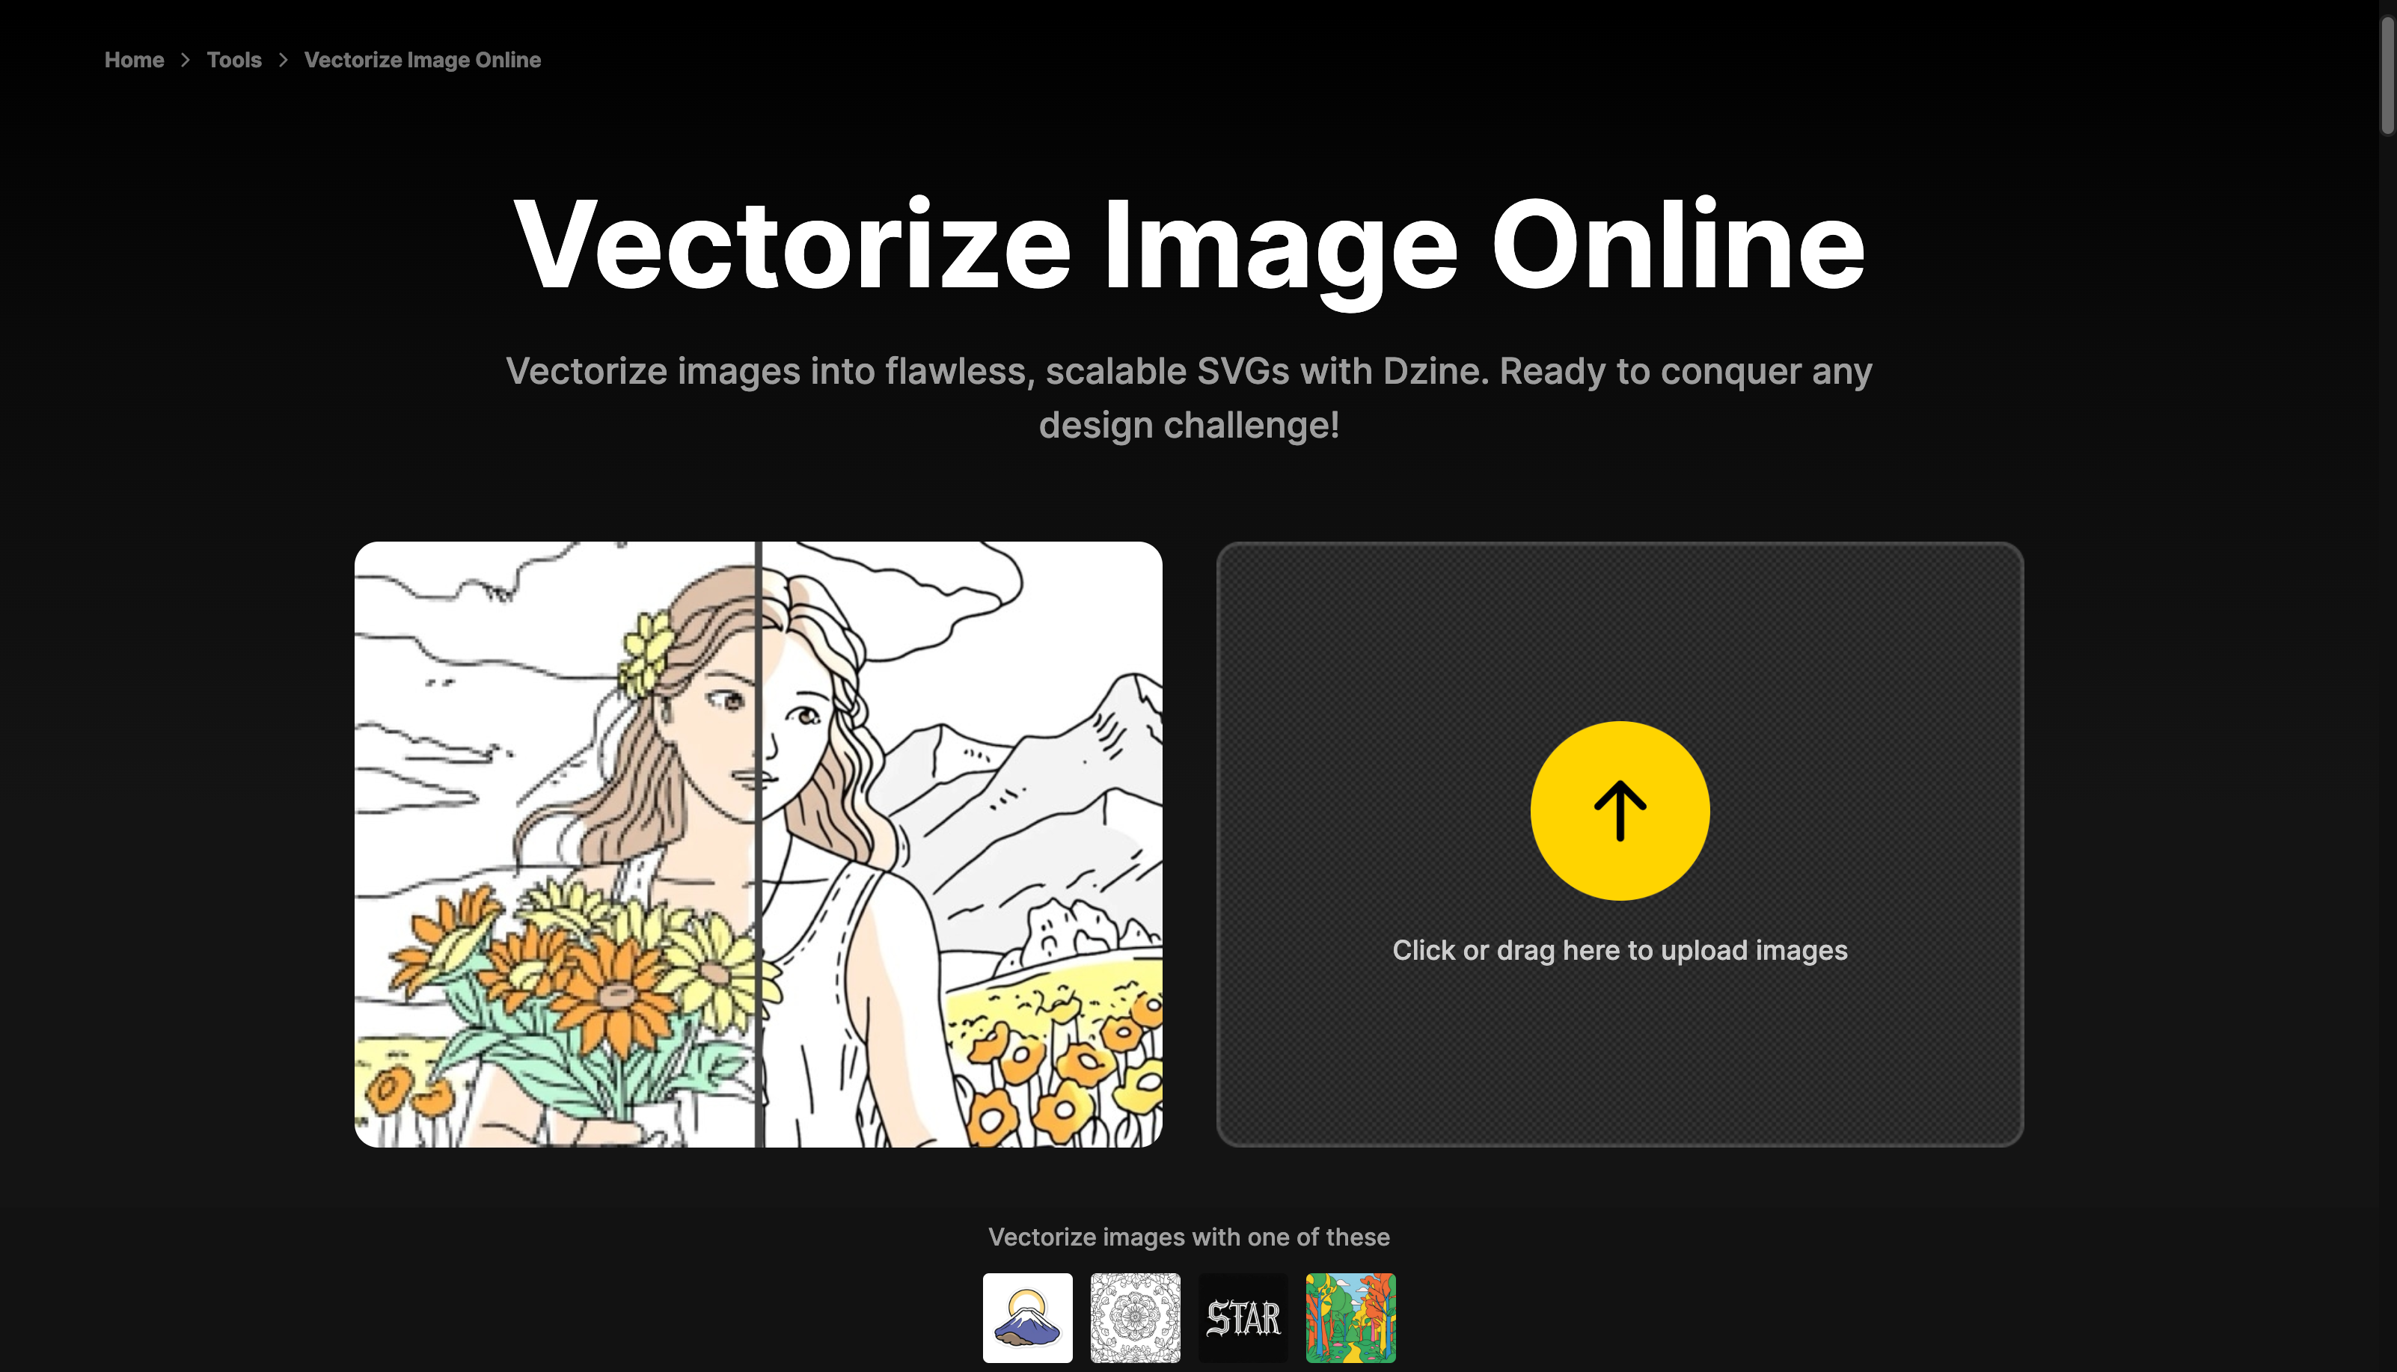
Task: Click the chevron before Vectorize Image Online
Action: pyautogui.click(x=283, y=59)
